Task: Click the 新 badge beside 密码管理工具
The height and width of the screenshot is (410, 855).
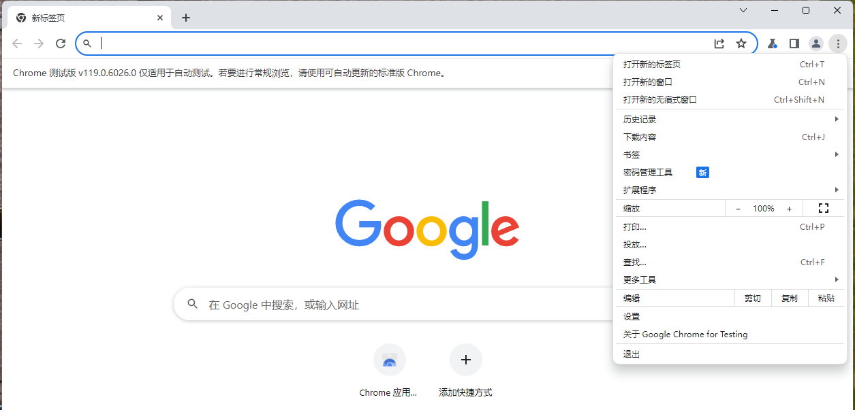Action: click(702, 173)
